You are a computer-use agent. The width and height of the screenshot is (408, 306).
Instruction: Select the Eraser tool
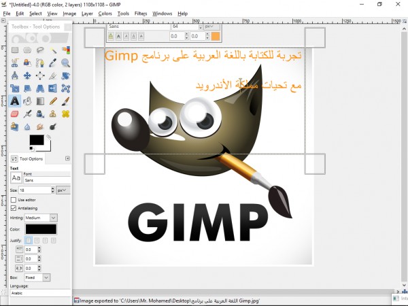(x=15, y=114)
